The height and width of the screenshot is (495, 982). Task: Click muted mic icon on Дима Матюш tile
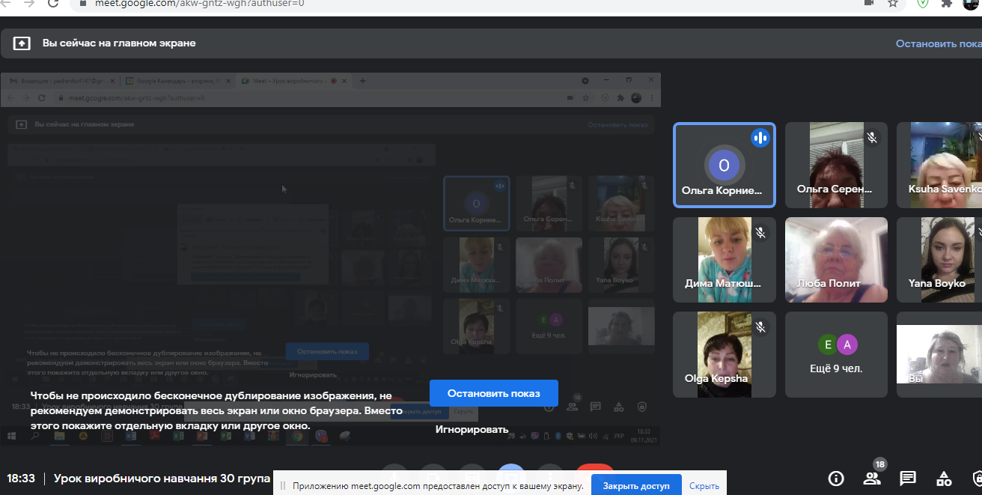[760, 233]
